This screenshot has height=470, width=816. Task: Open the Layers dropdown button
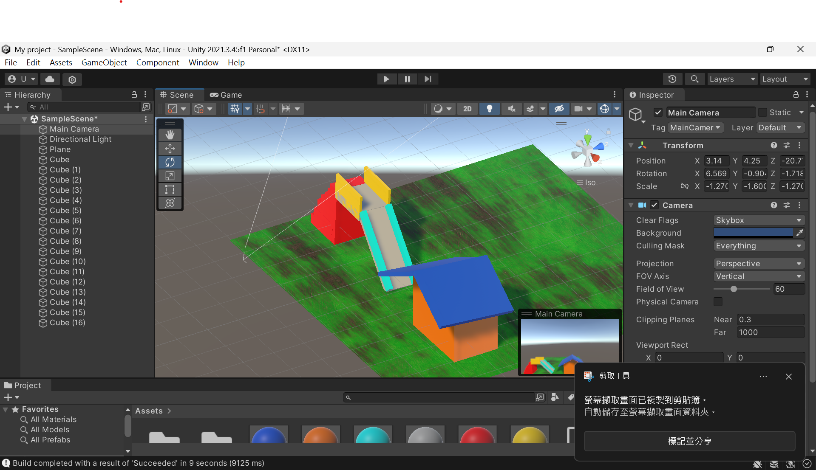pyautogui.click(x=732, y=79)
